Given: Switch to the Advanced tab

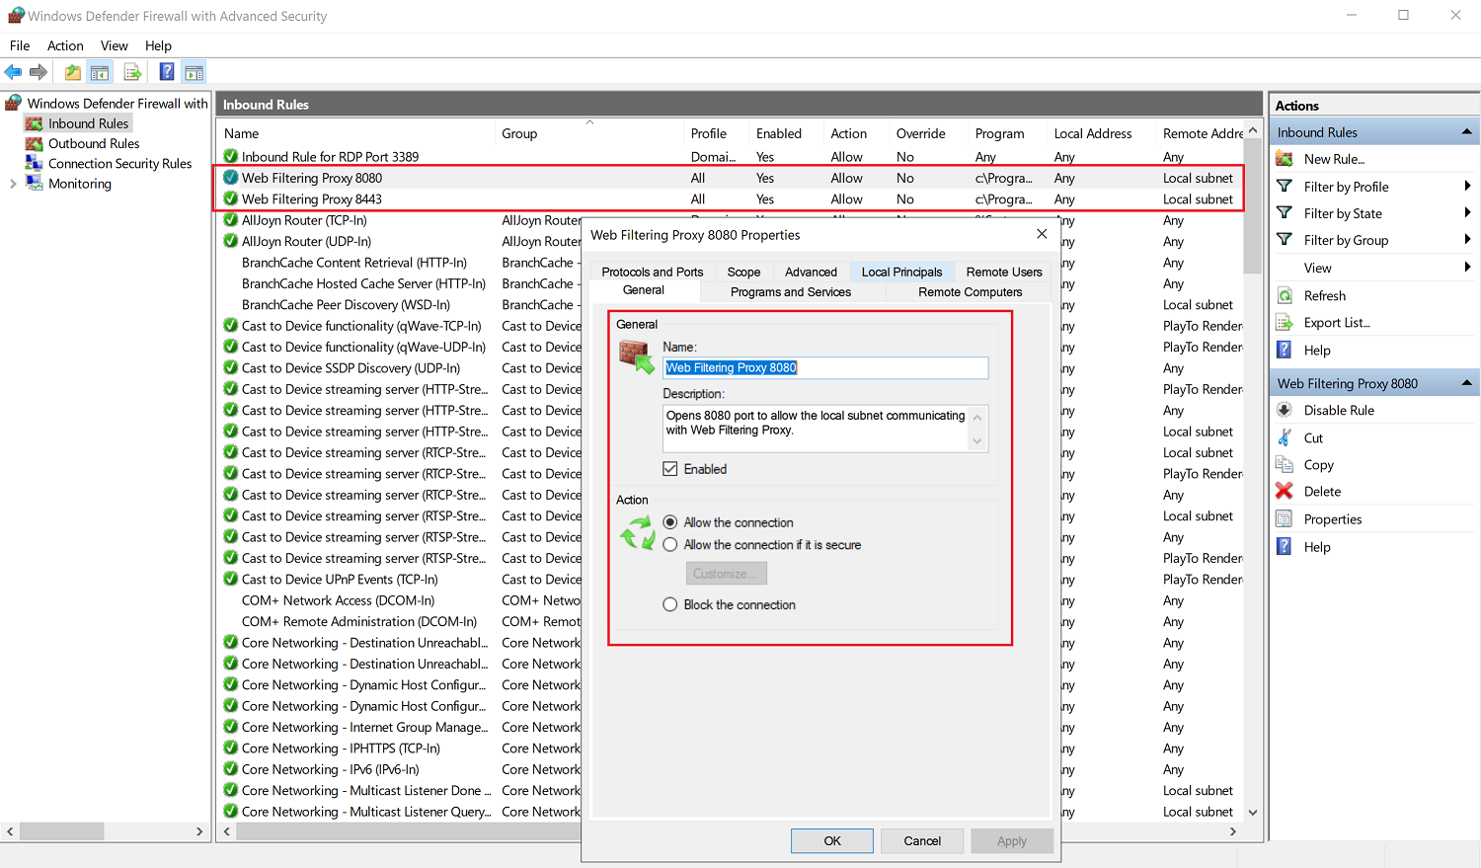Looking at the screenshot, I should coord(811,272).
